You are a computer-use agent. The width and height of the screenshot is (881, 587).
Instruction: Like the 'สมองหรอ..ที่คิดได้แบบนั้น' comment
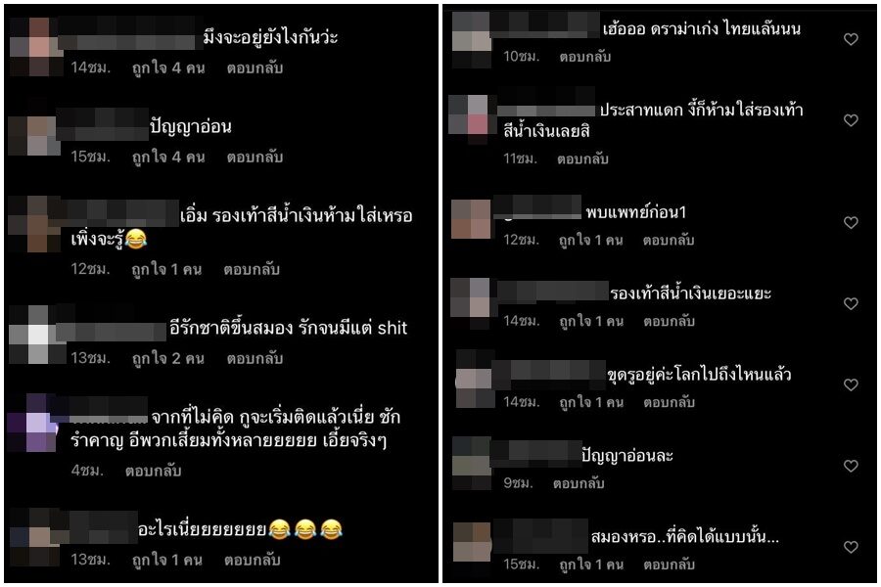[851, 547]
